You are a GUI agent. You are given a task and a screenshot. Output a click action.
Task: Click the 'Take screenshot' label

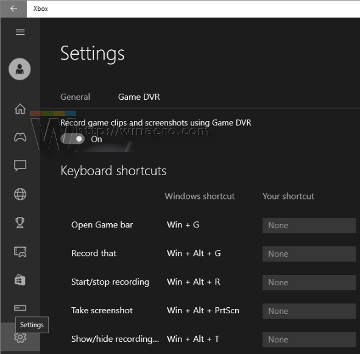point(102,310)
